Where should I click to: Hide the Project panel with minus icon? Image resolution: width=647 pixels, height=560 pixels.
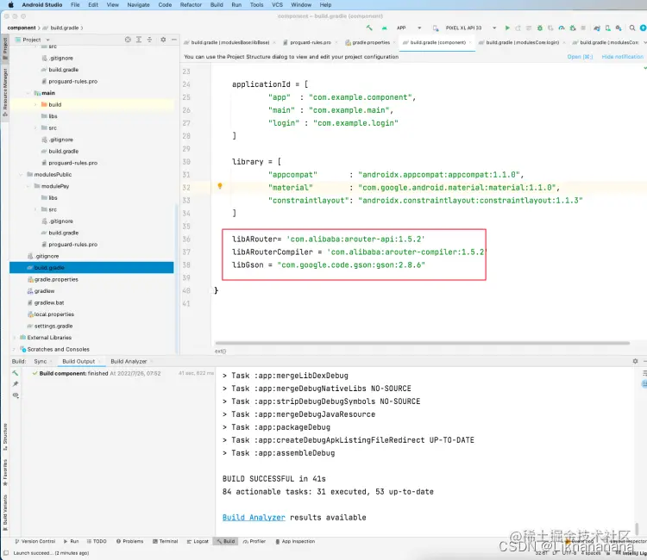(174, 40)
